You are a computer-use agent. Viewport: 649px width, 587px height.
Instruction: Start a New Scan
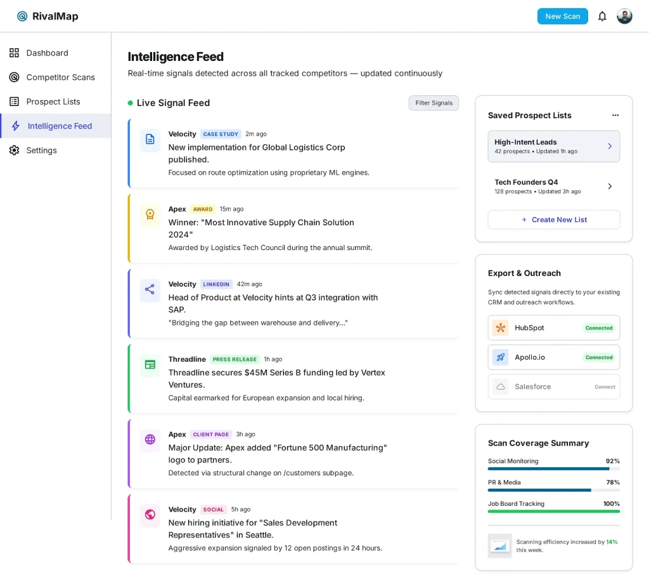click(563, 16)
